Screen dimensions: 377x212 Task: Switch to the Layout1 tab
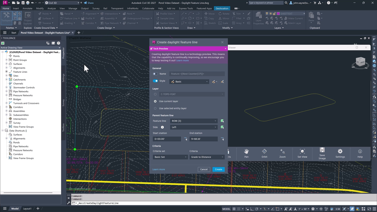pos(27,209)
